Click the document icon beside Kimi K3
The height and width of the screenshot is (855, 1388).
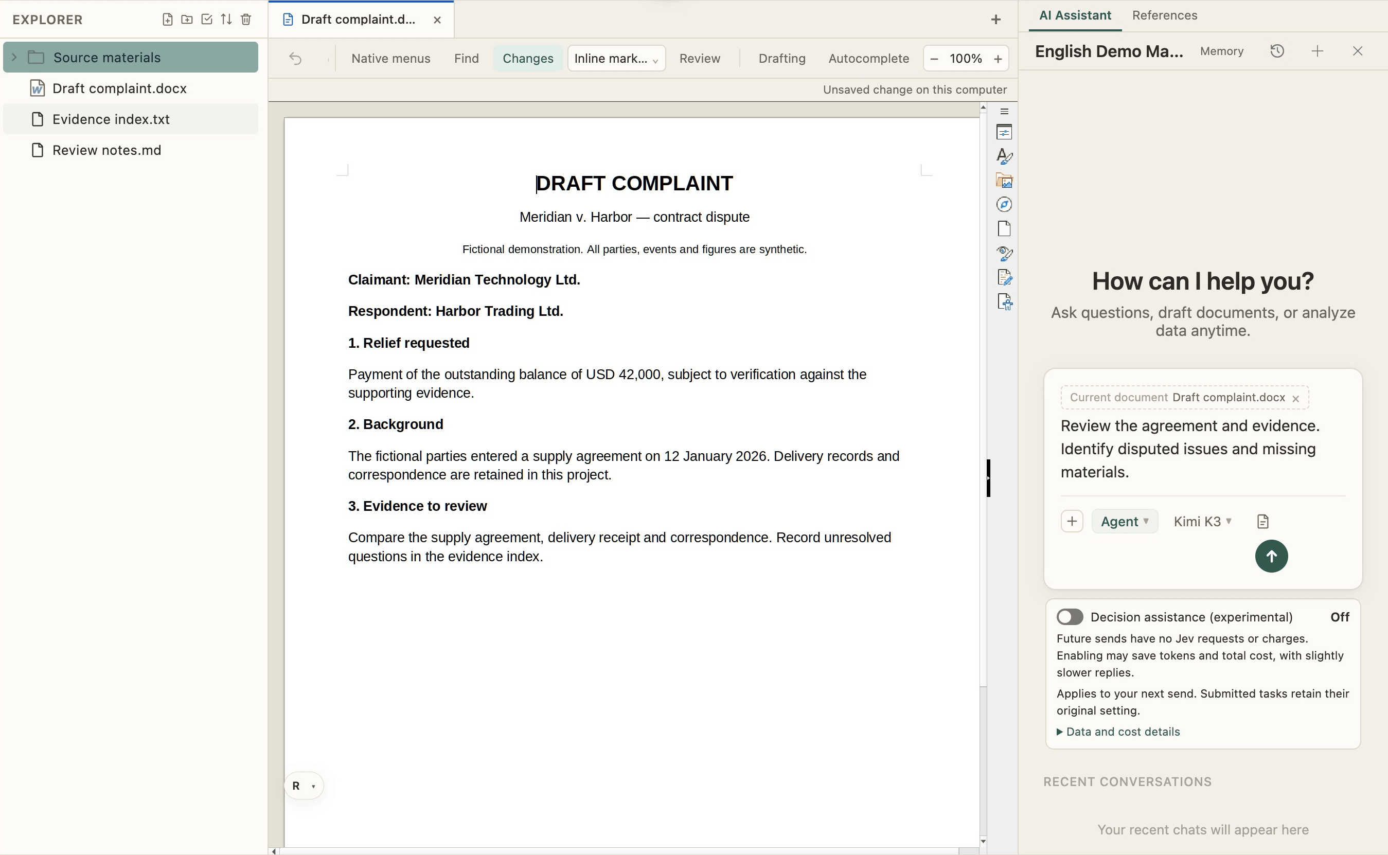coord(1262,521)
